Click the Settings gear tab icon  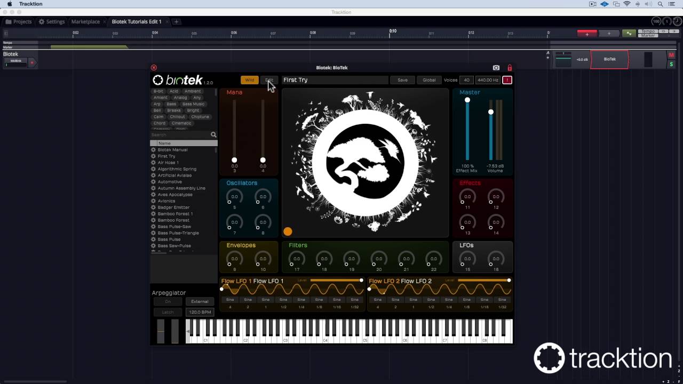(x=42, y=22)
